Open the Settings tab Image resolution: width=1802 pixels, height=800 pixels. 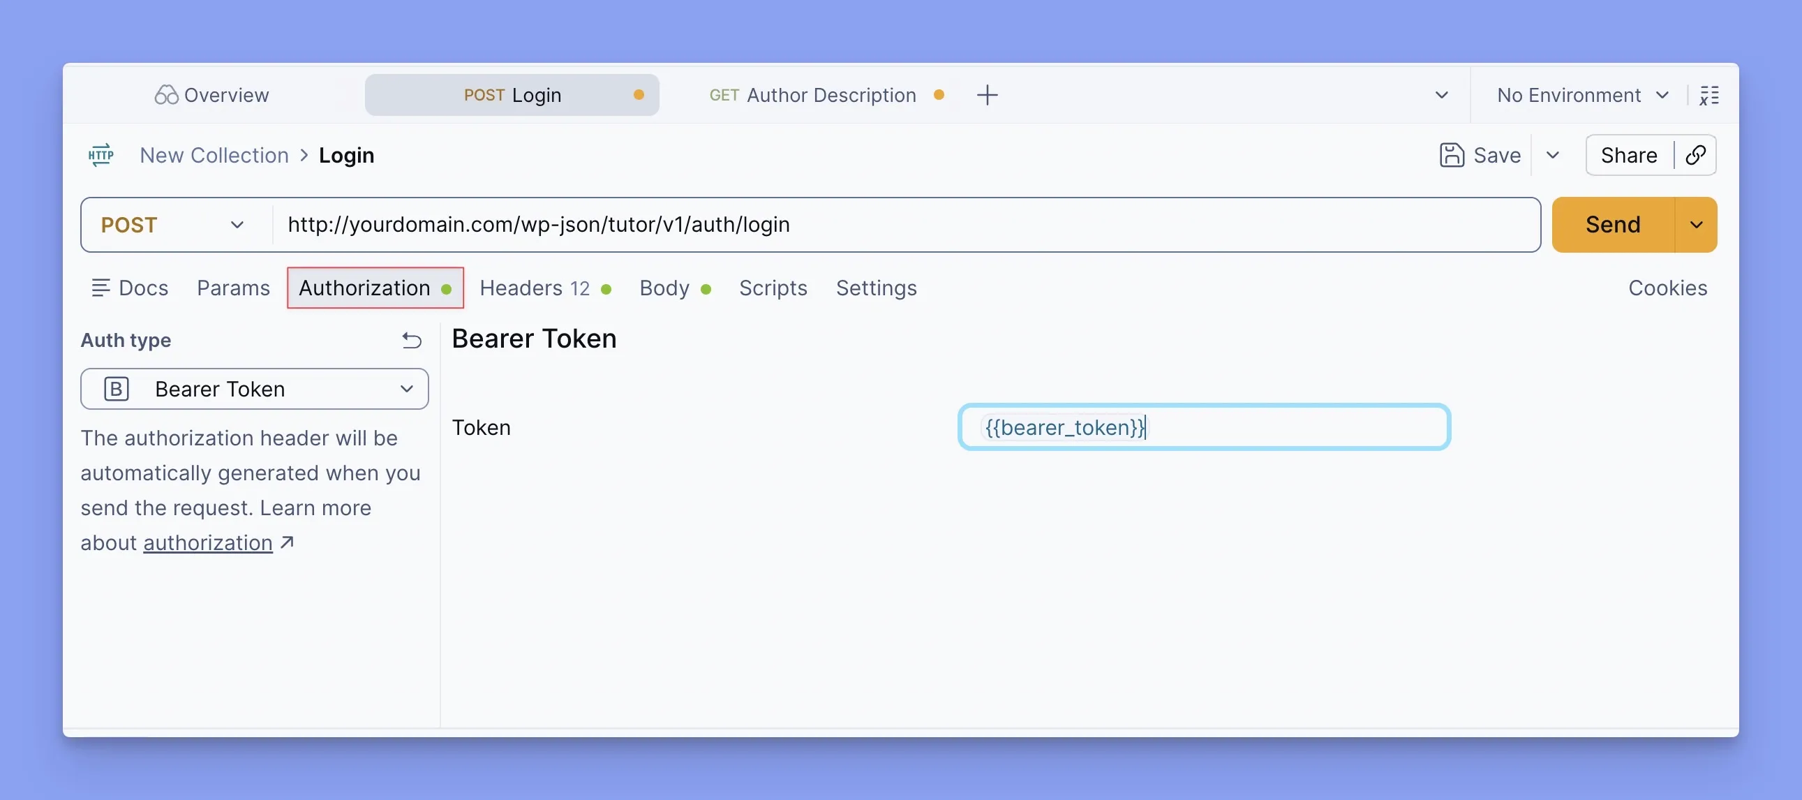pyautogui.click(x=876, y=288)
